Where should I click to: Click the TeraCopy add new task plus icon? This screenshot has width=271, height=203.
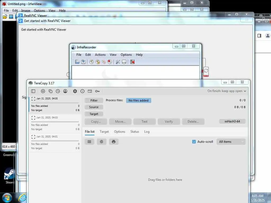click(43, 91)
